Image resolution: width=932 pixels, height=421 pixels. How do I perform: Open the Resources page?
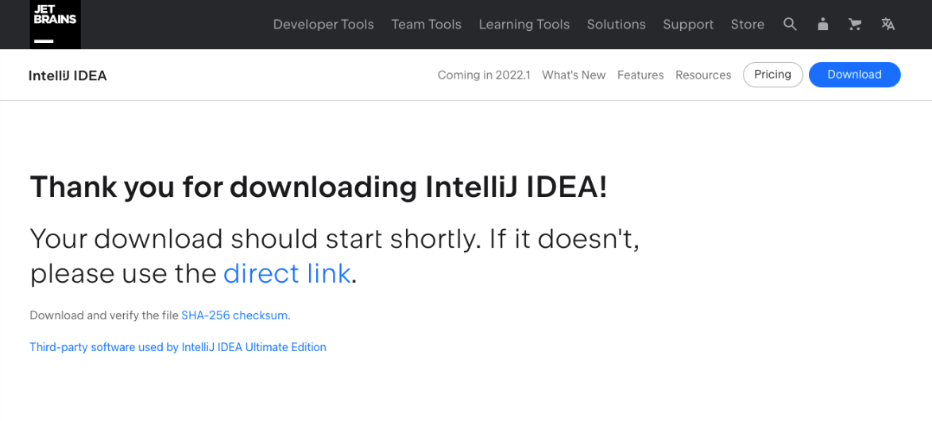703,75
